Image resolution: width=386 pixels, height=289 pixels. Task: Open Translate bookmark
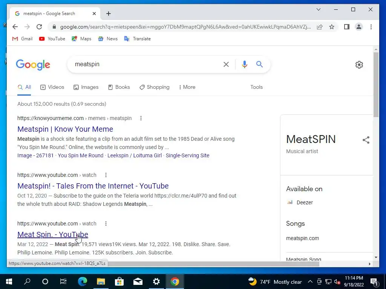coord(137,39)
